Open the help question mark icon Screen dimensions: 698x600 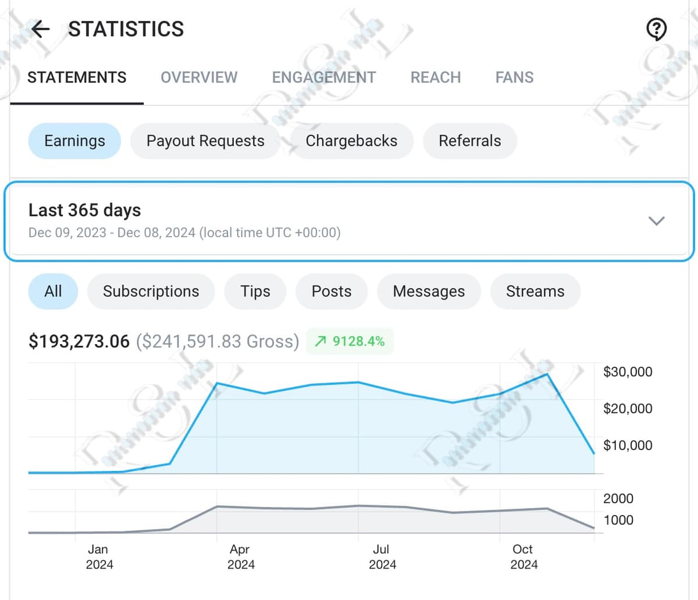tap(657, 28)
